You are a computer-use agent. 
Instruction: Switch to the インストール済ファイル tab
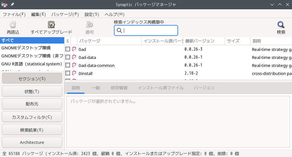coord(160,88)
